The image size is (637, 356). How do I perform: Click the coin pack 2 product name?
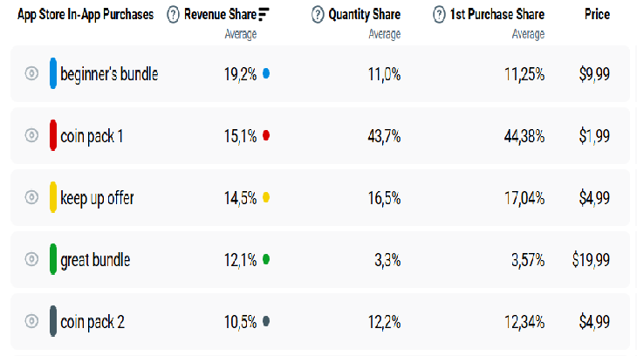pos(92,321)
